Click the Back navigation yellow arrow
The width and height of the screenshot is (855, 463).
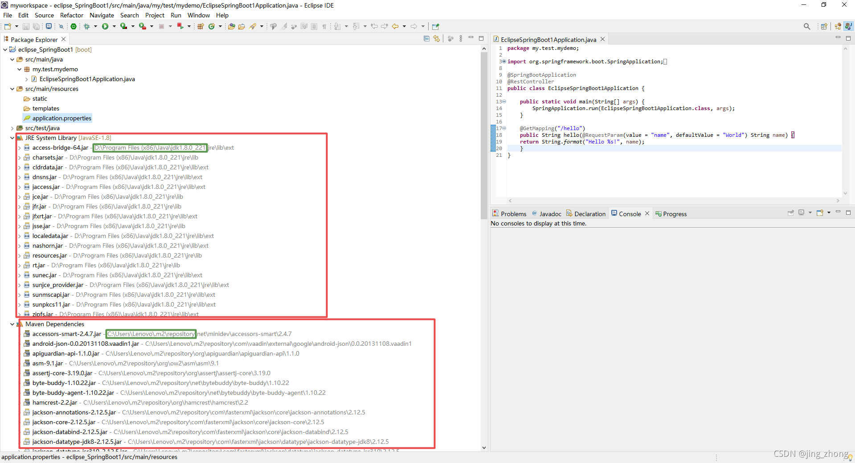coord(395,26)
